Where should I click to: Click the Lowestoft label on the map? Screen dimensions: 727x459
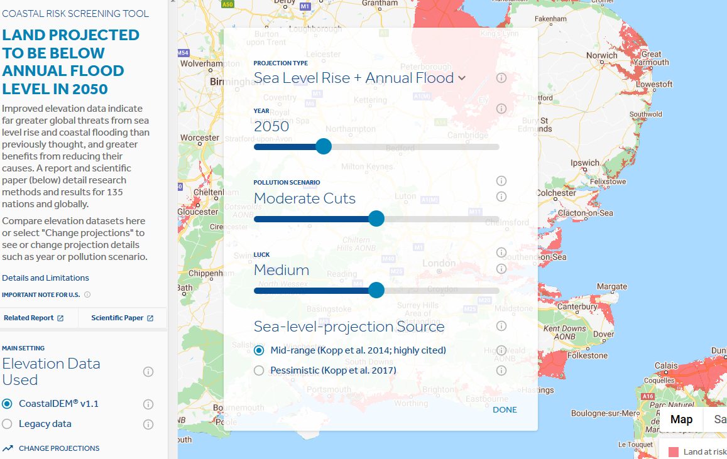(654, 84)
